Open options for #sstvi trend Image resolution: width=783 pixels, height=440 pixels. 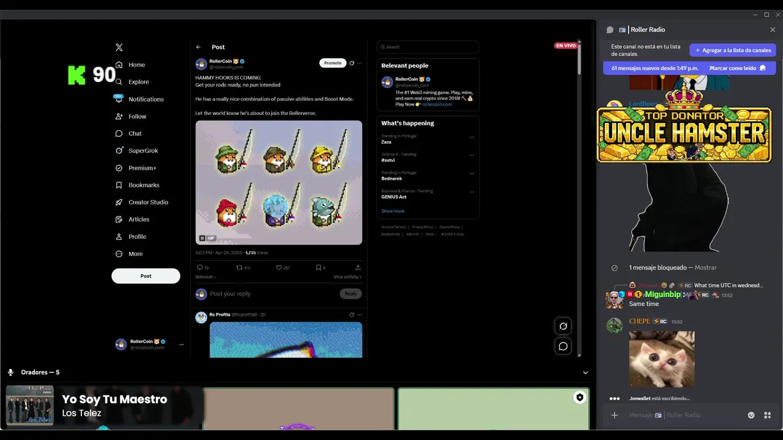tap(472, 155)
